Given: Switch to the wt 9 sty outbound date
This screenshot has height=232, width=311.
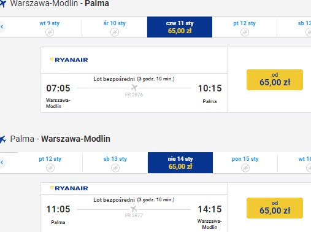Looking at the screenshot, I should 50,27.
